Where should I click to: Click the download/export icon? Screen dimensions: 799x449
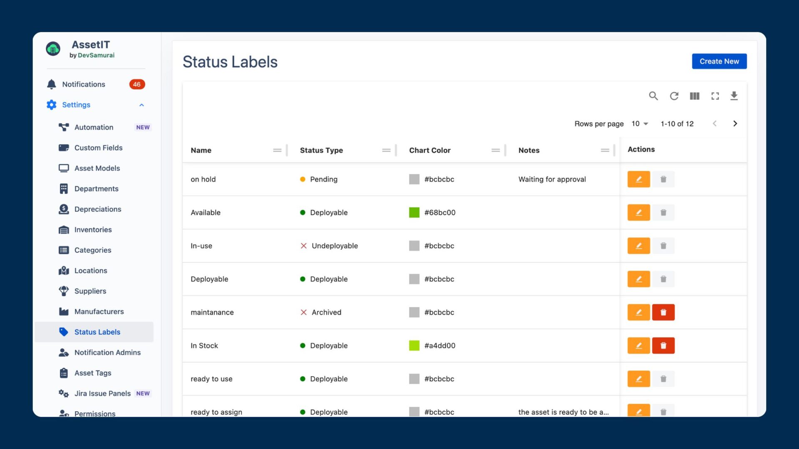tap(734, 96)
